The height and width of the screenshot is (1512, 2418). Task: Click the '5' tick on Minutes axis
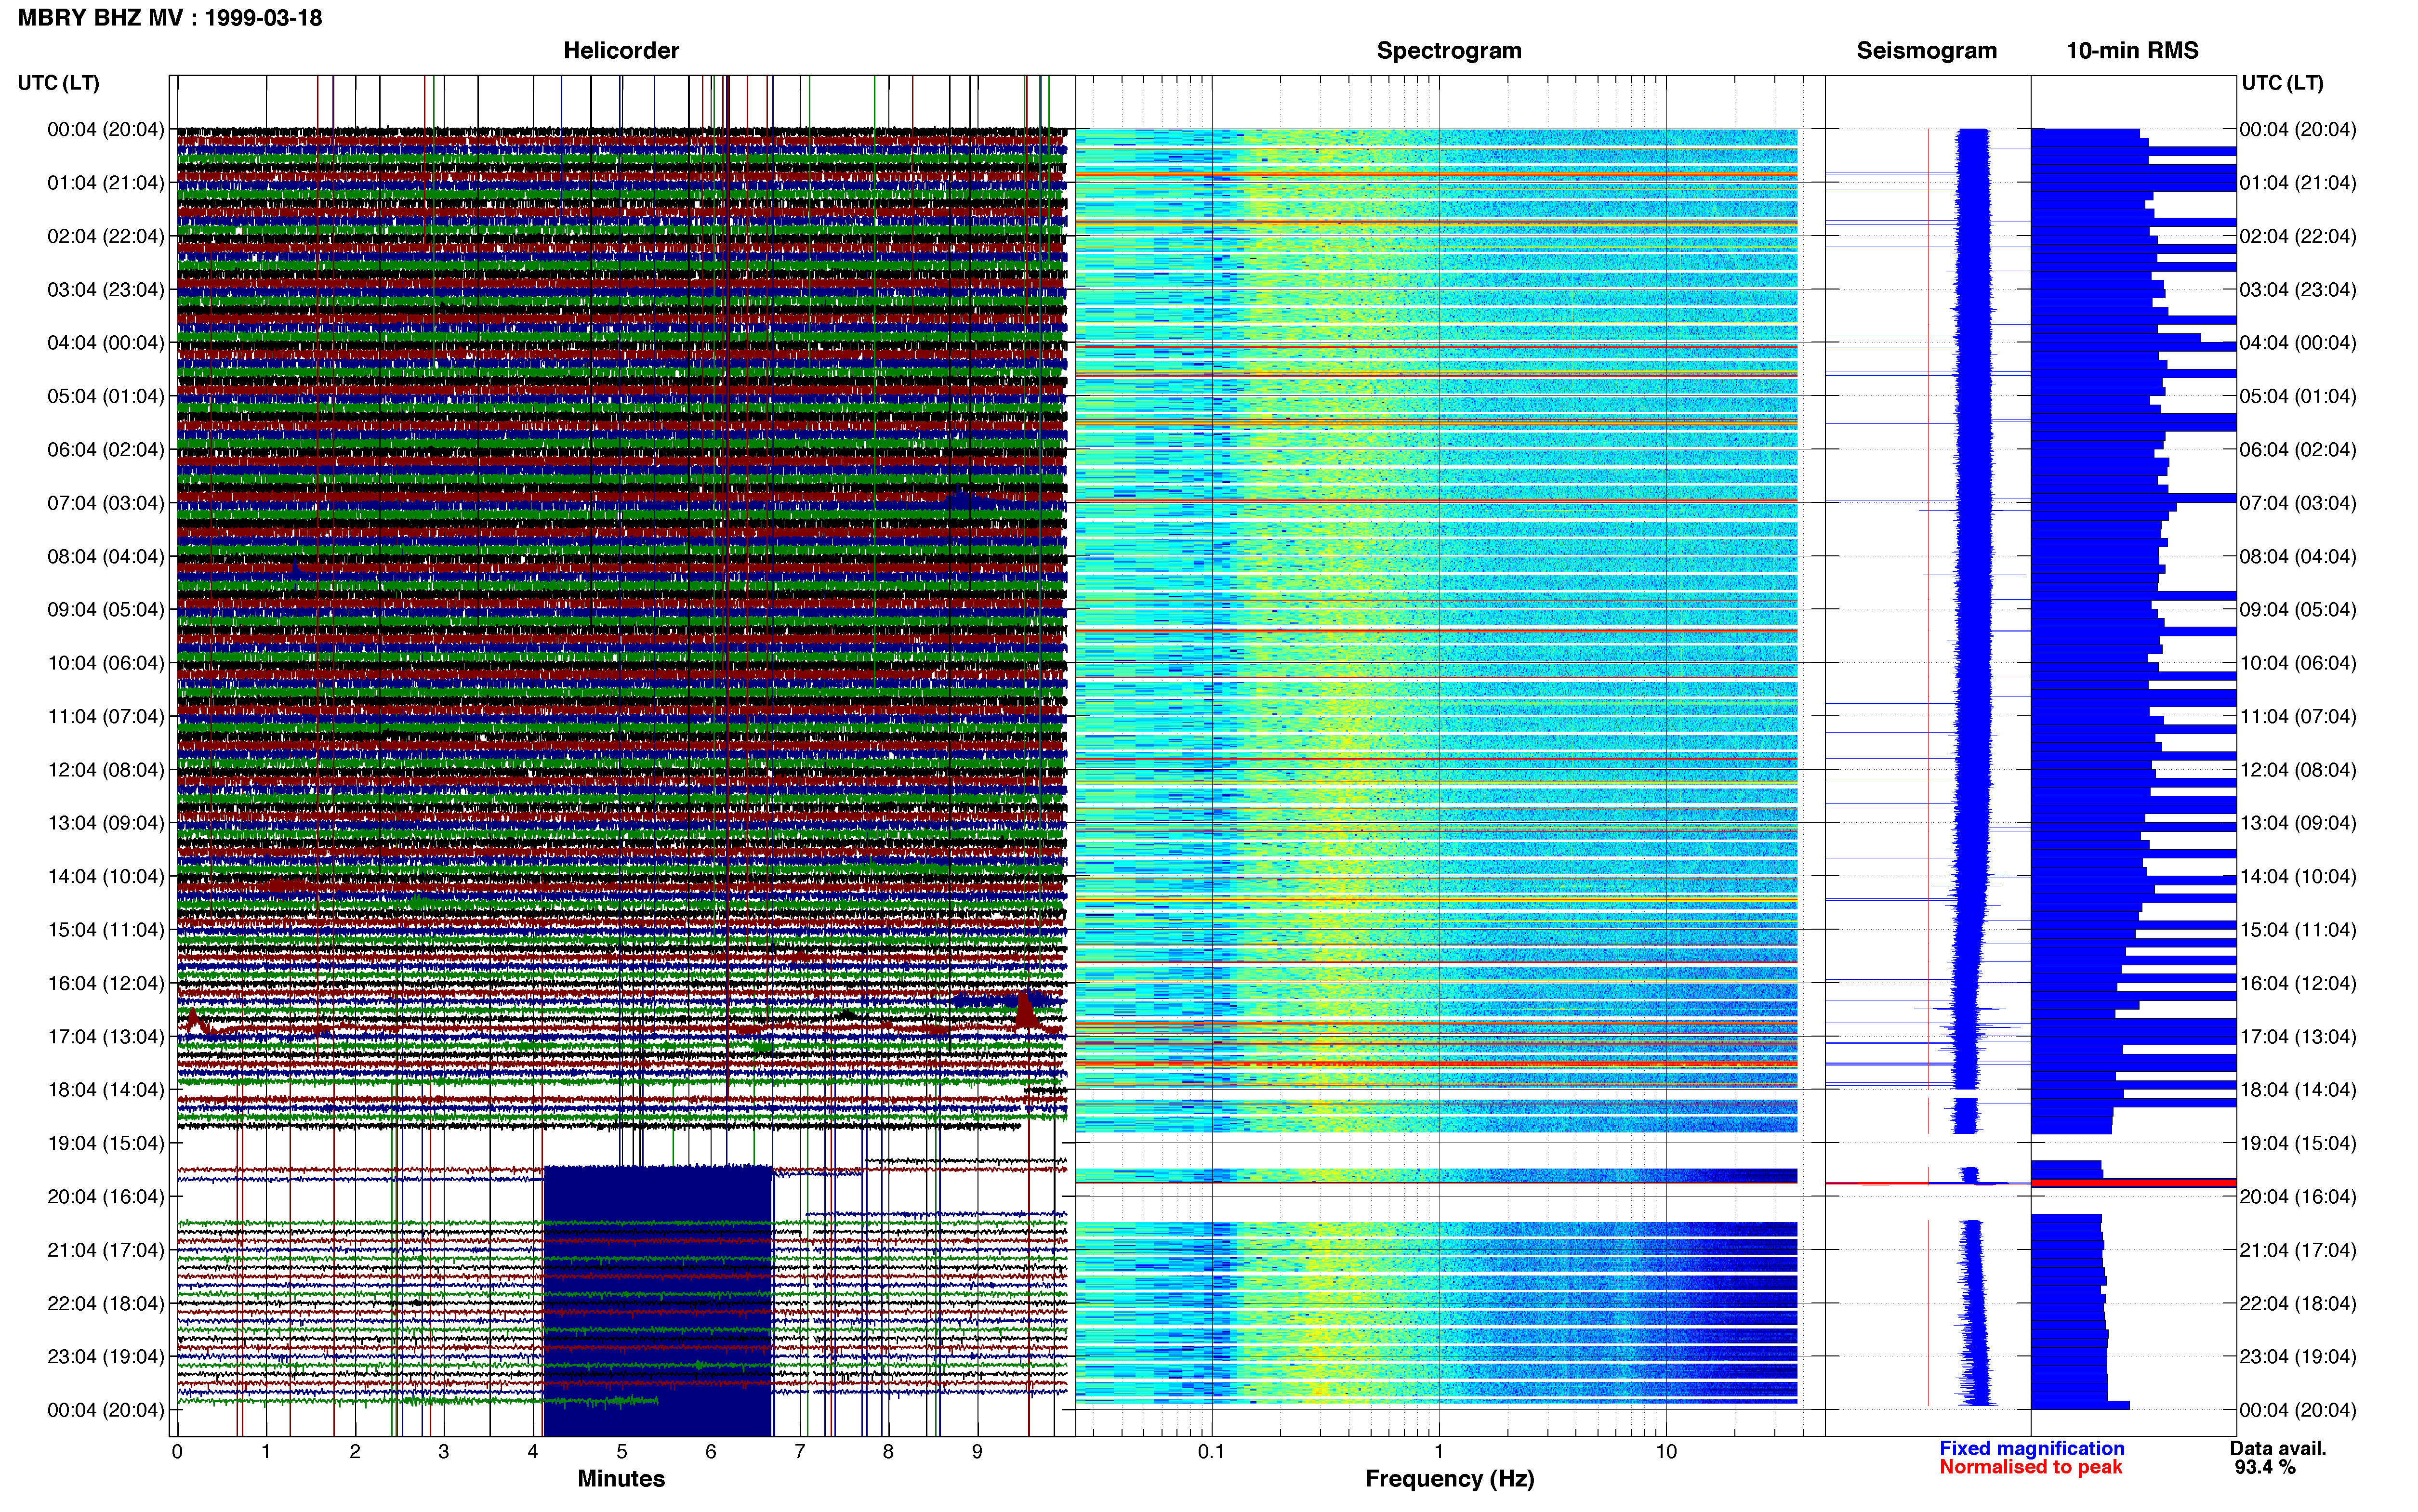622,1452
